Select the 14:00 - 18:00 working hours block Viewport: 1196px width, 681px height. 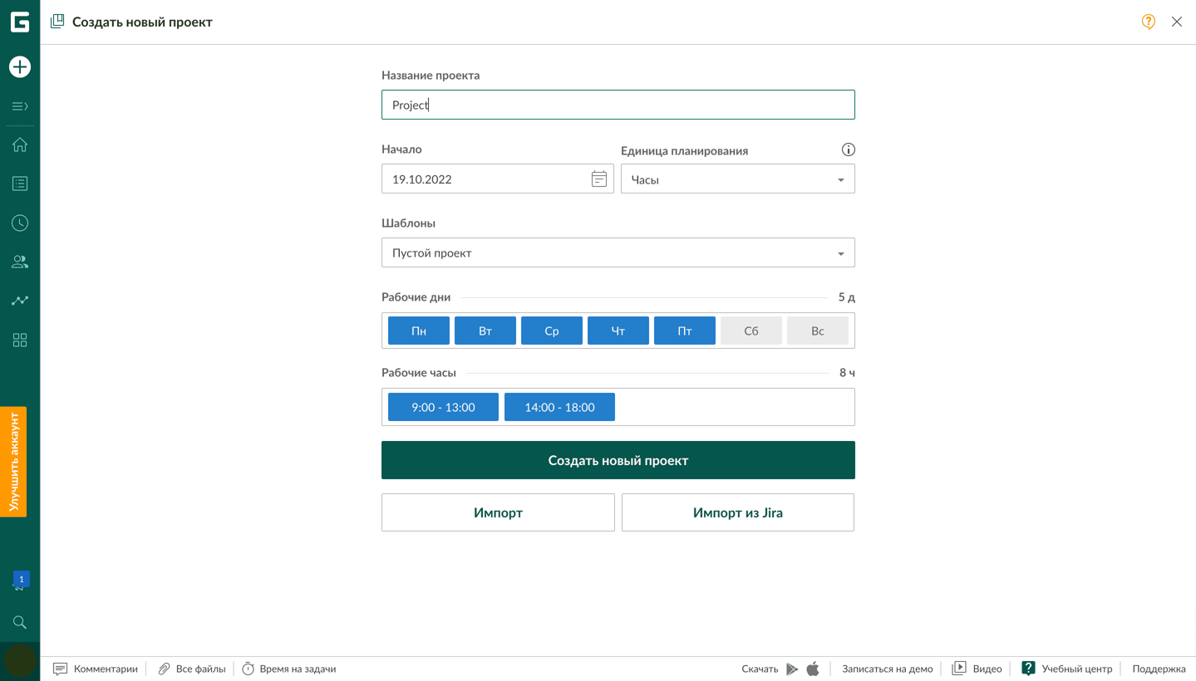559,407
